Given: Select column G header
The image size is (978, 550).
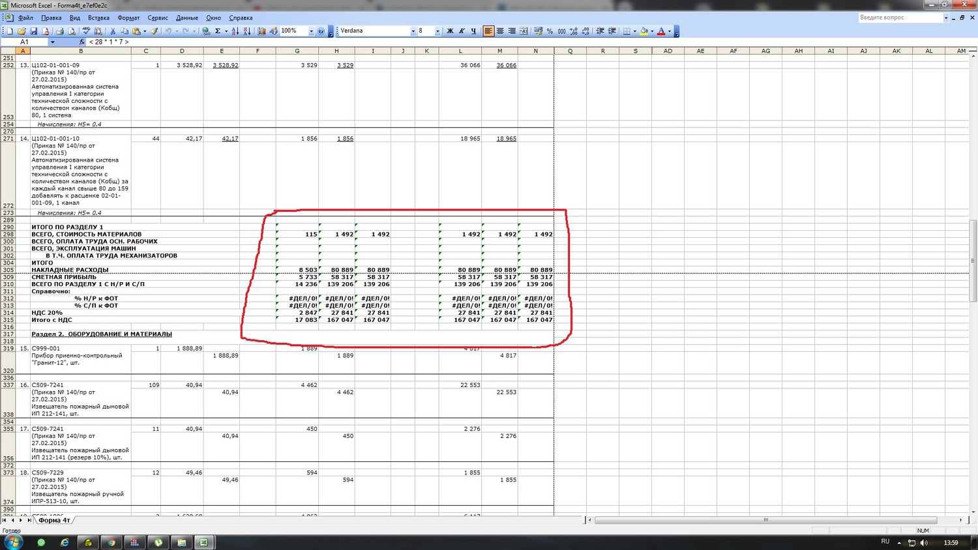Looking at the screenshot, I should 297,51.
